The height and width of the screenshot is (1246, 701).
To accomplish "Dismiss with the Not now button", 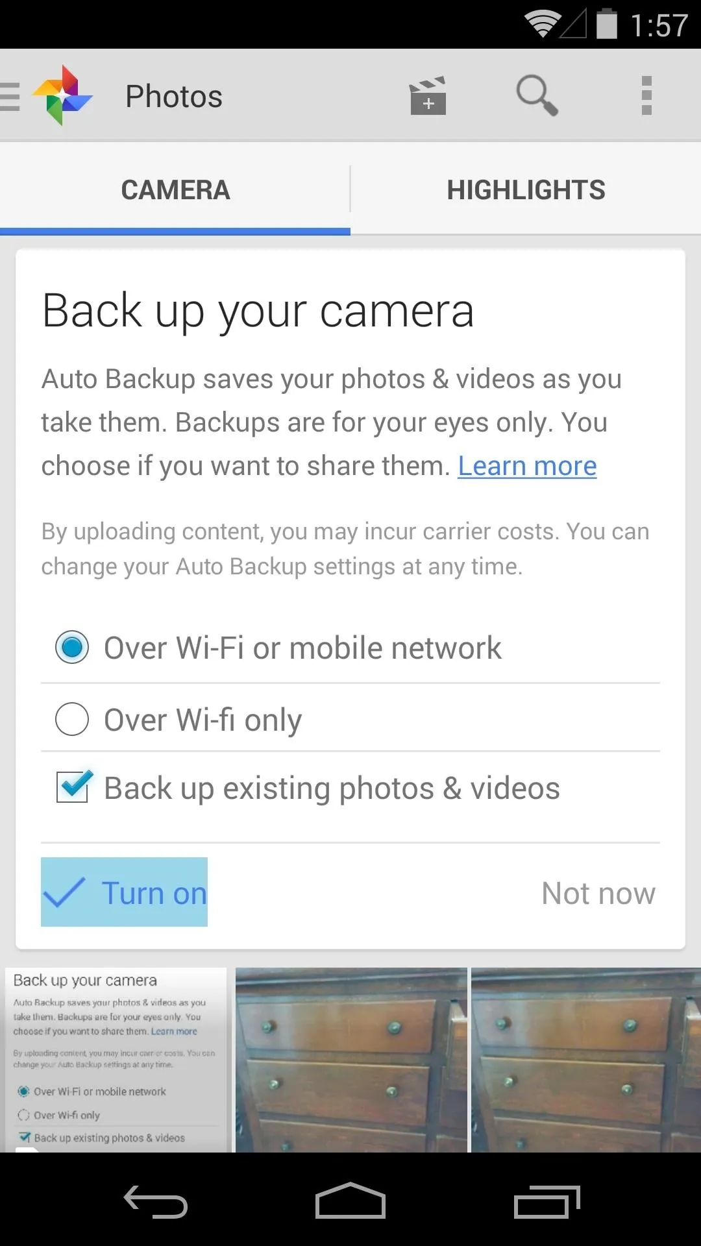I will coord(598,893).
